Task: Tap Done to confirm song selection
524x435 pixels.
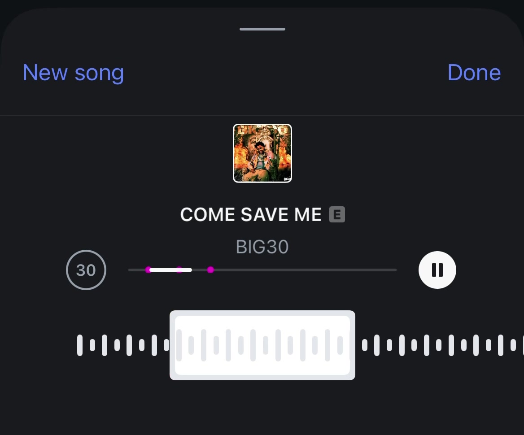Action: (x=474, y=73)
